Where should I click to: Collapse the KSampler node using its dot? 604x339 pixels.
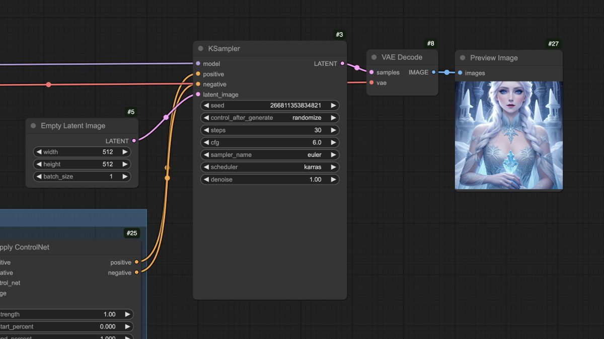tap(200, 49)
